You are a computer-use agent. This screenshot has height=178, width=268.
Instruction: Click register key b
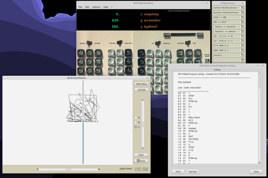click(120, 53)
